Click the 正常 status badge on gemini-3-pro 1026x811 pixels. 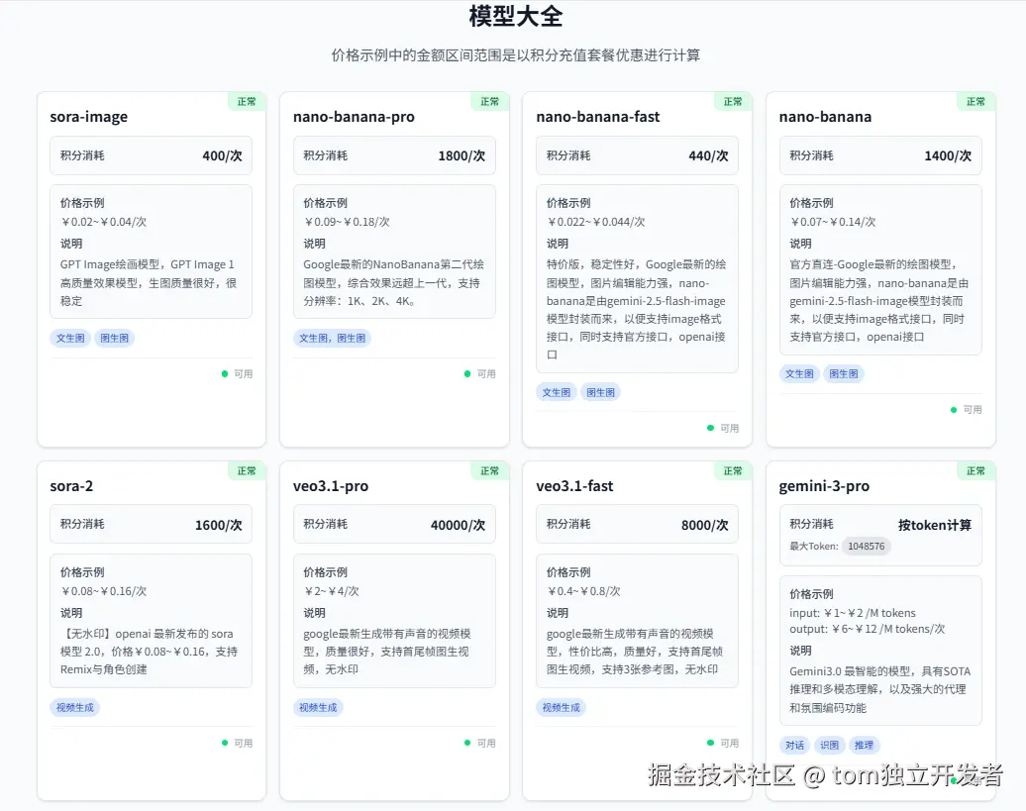pos(975,471)
